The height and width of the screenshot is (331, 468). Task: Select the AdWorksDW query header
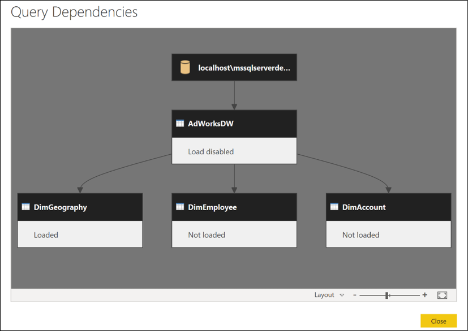pyautogui.click(x=234, y=124)
